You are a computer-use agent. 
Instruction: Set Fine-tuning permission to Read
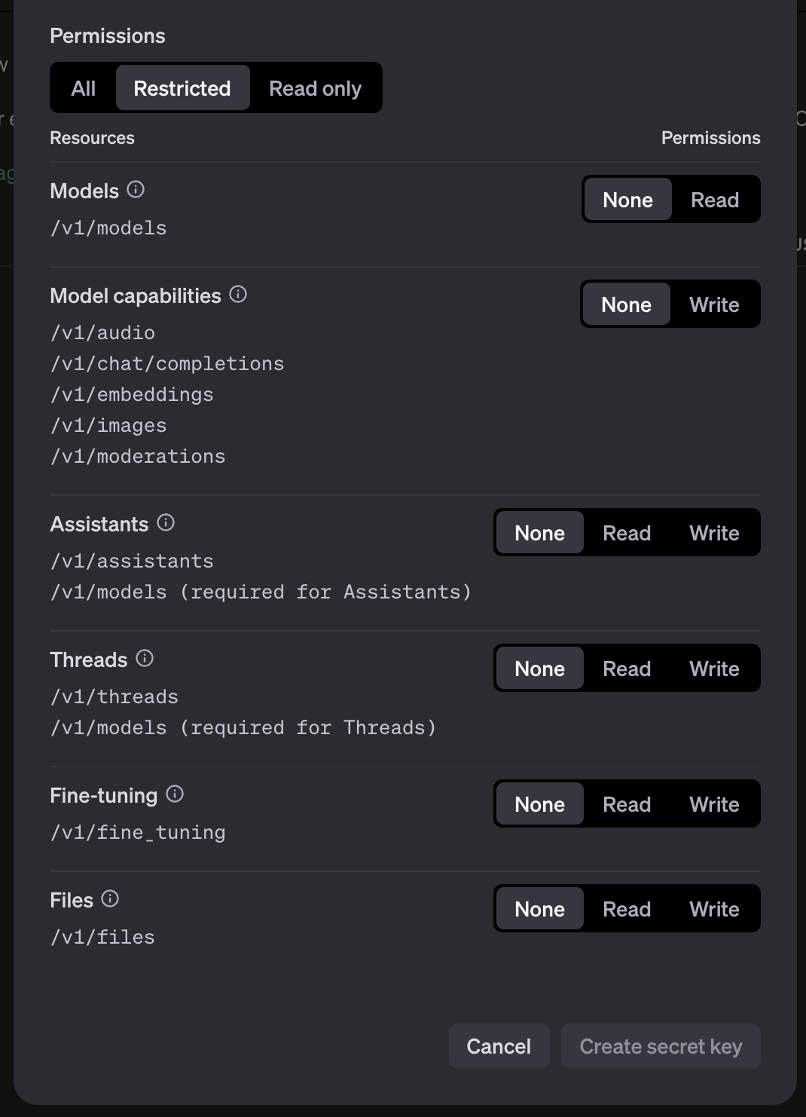[626, 803]
